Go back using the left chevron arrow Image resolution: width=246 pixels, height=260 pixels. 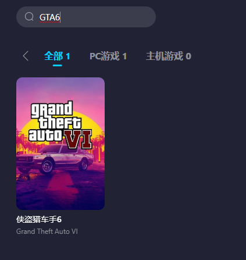[26, 56]
